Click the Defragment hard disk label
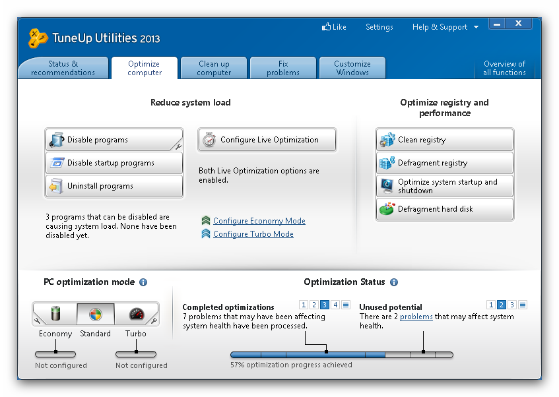 point(436,209)
